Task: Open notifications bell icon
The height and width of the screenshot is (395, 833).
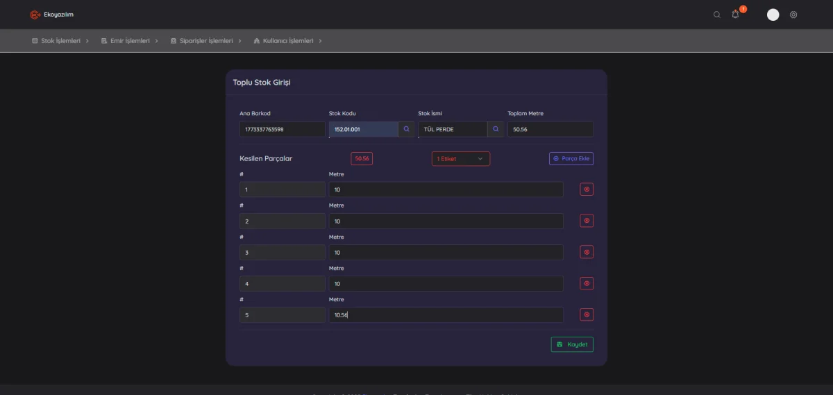Action: click(x=736, y=14)
